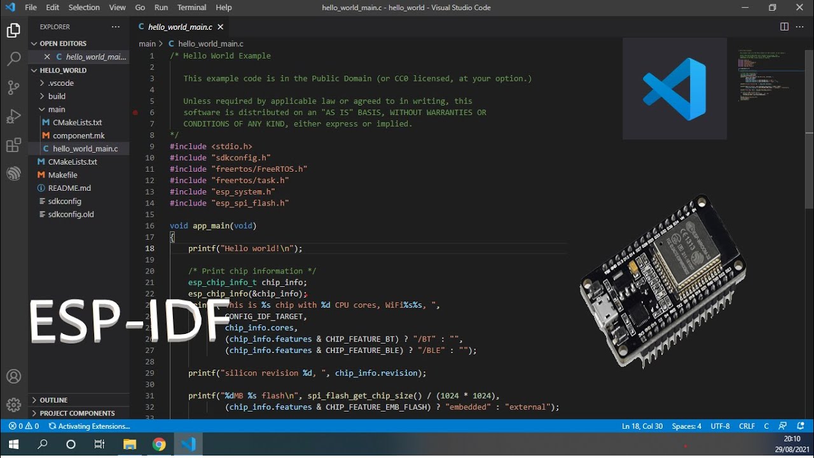The height and width of the screenshot is (458, 814).
Task: Open the Explorer view in activity bar
Action: [13, 30]
